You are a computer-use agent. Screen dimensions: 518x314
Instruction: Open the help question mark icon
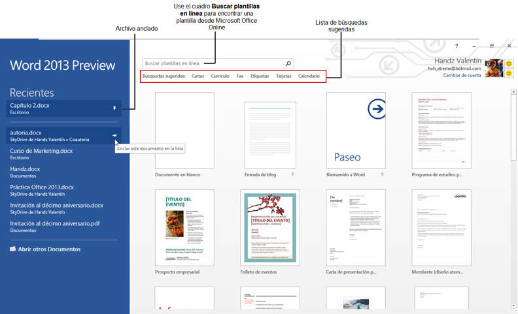457,46
